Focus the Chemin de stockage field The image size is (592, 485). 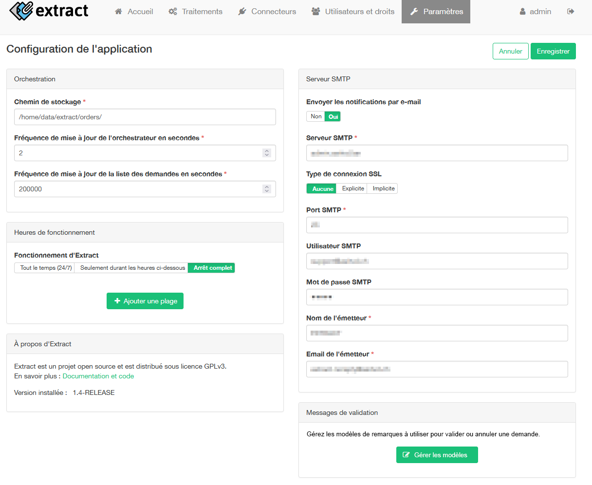click(x=145, y=117)
